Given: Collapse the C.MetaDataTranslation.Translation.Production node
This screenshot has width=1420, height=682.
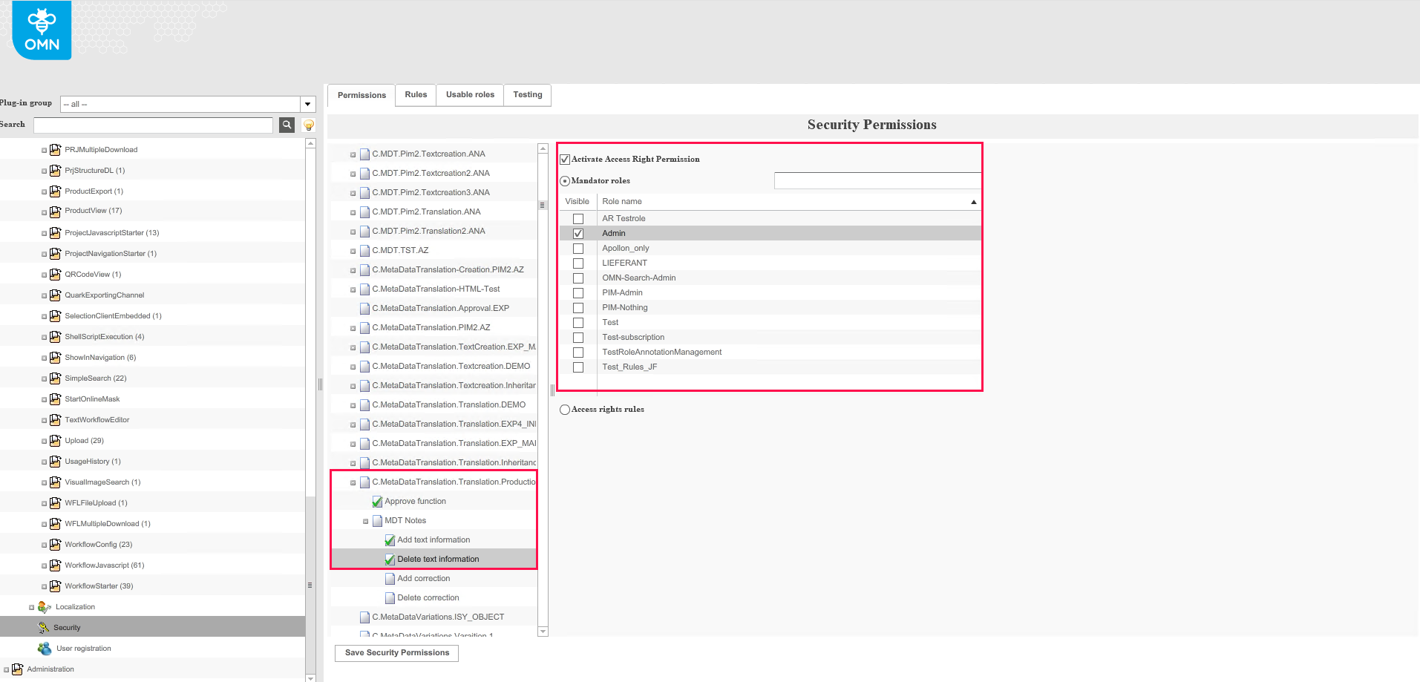Looking at the screenshot, I should tap(353, 482).
